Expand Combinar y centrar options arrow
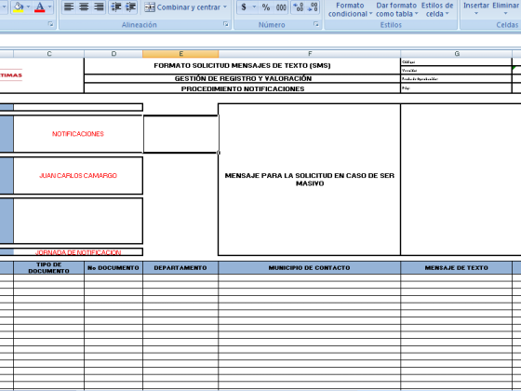521x391 pixels. coord(225,7)
